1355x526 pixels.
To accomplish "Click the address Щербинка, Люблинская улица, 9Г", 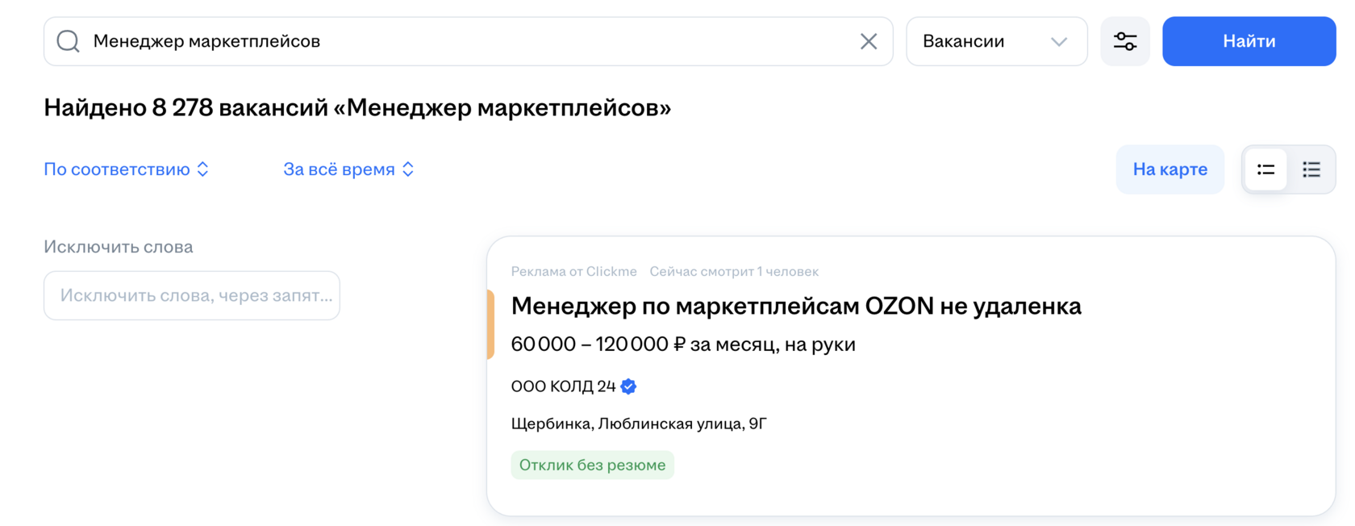I will 639,424.
